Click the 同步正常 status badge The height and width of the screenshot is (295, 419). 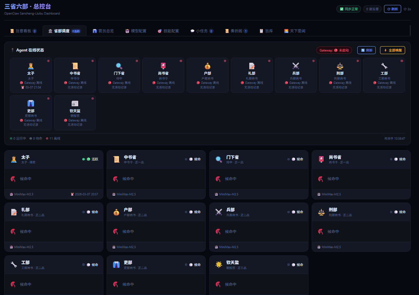[349, 9]
